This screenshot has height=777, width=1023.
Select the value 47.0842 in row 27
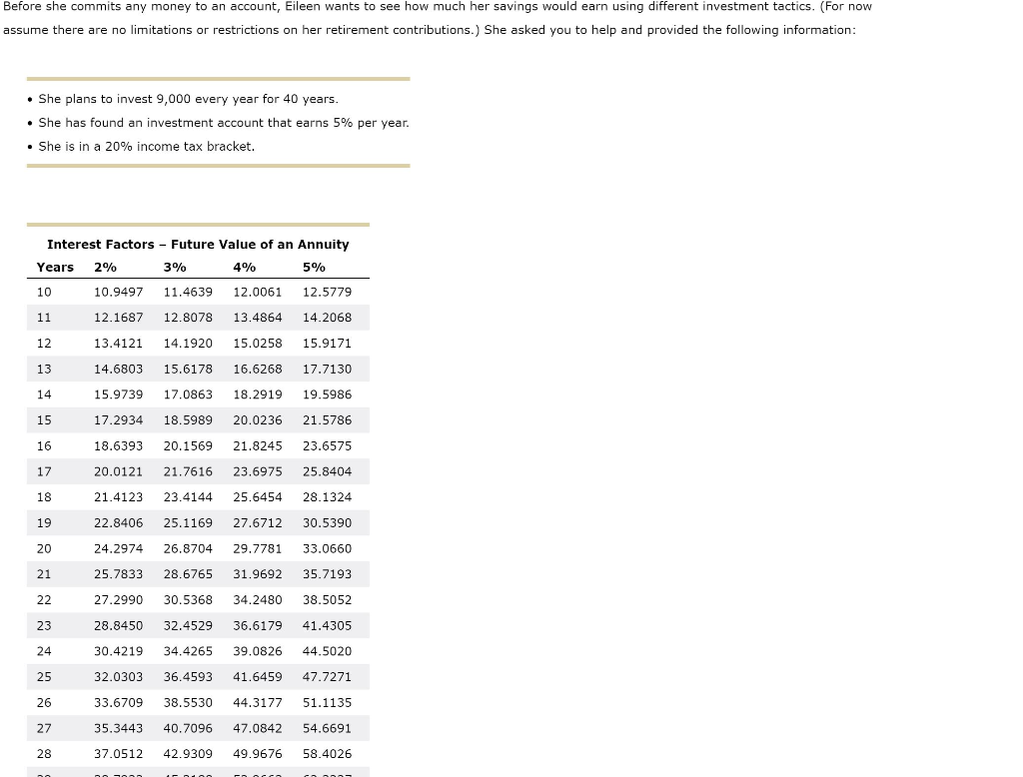tap(258, 728)
